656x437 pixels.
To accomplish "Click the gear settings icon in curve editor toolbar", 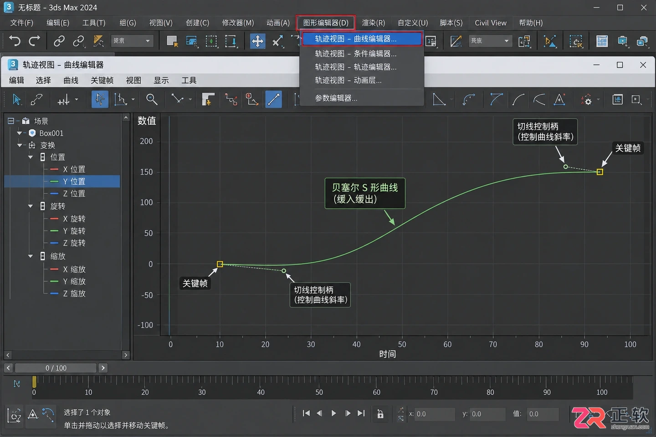I will click(587, 100).
